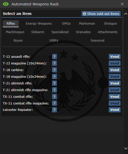Select the Attachments category tab
The image size is (128, 154).
click(108, 32)
